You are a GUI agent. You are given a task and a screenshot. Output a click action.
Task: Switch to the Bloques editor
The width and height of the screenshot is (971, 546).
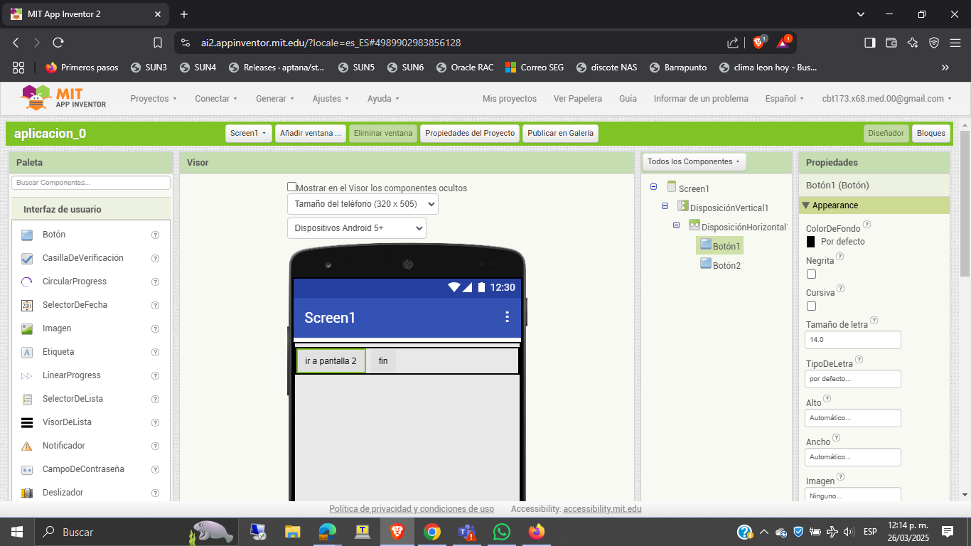[x=930, y=133]
